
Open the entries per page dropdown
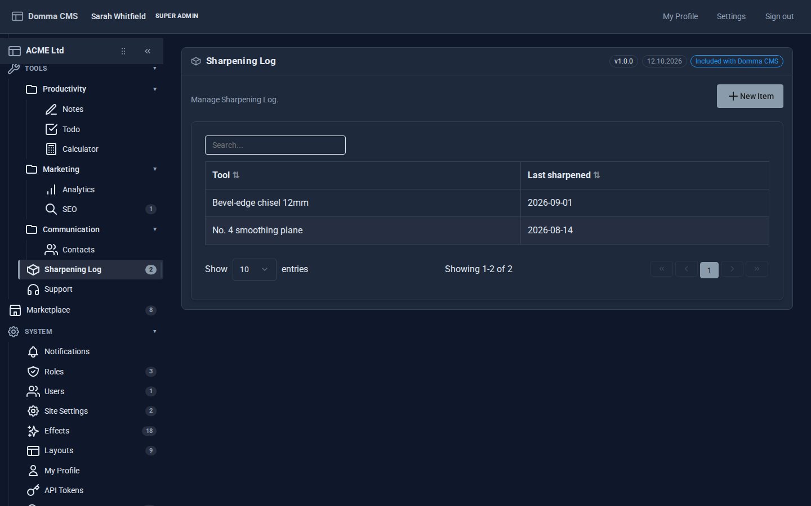255,269
